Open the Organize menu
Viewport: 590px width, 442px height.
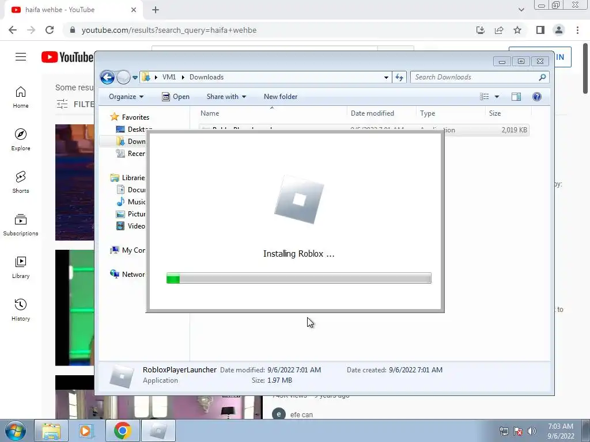coord(126,97)
